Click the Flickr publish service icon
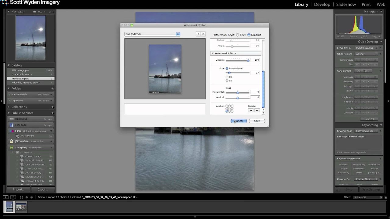 click(12, 131)
